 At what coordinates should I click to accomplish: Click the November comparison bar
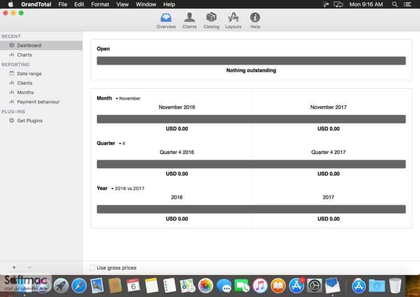251,119
